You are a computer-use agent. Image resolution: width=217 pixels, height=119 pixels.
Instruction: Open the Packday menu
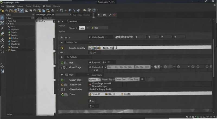coord(37,6)
